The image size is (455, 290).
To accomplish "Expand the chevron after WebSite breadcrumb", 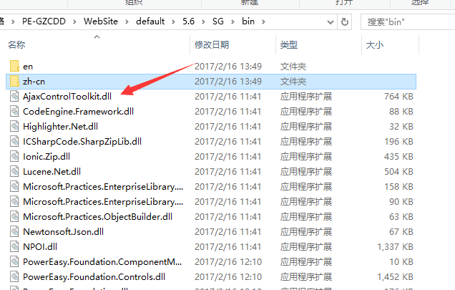I will 127,21.
